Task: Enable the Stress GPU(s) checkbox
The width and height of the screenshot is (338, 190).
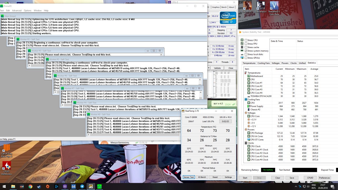Action: [x=246, y=58]
